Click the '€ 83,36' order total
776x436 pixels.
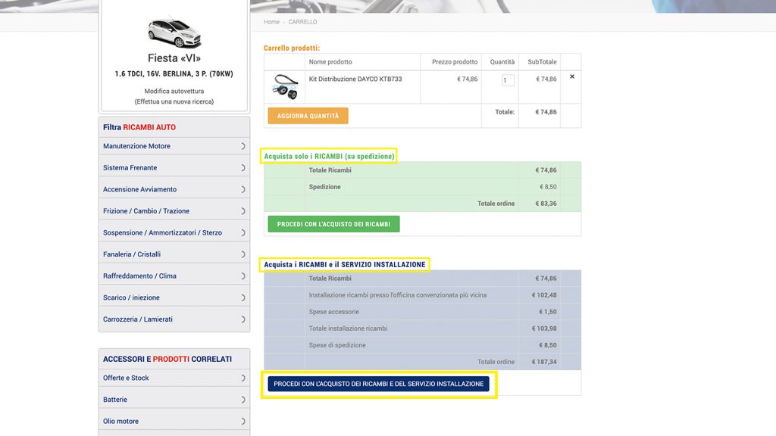click(x=546, y=204)
